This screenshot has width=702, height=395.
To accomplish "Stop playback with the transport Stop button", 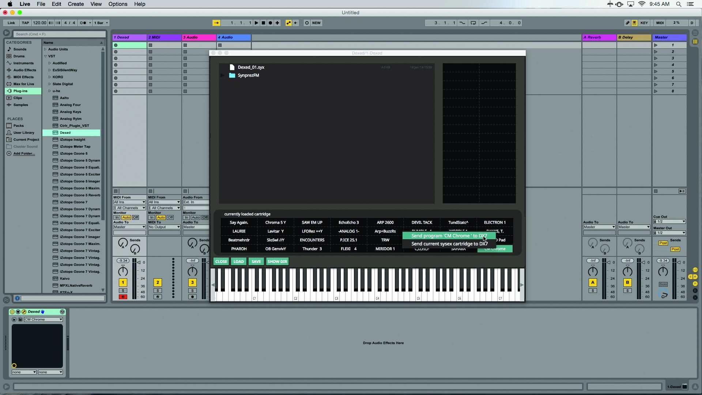I will point(263,23).
